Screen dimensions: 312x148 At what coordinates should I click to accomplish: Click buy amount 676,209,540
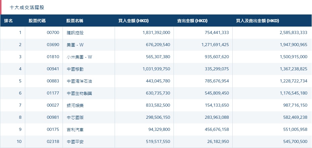tap(158, 45)
